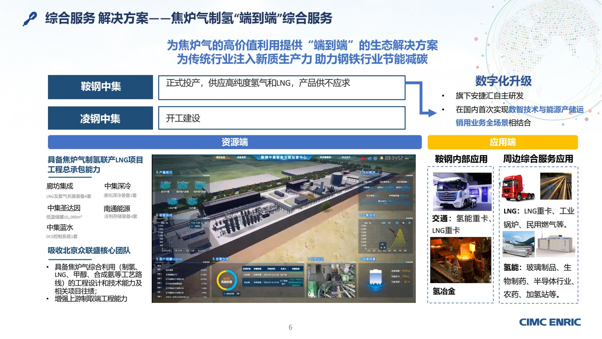Click the 资源端 blue header bar
This screenshot has width=602, height=339.
tap(235, 142)
